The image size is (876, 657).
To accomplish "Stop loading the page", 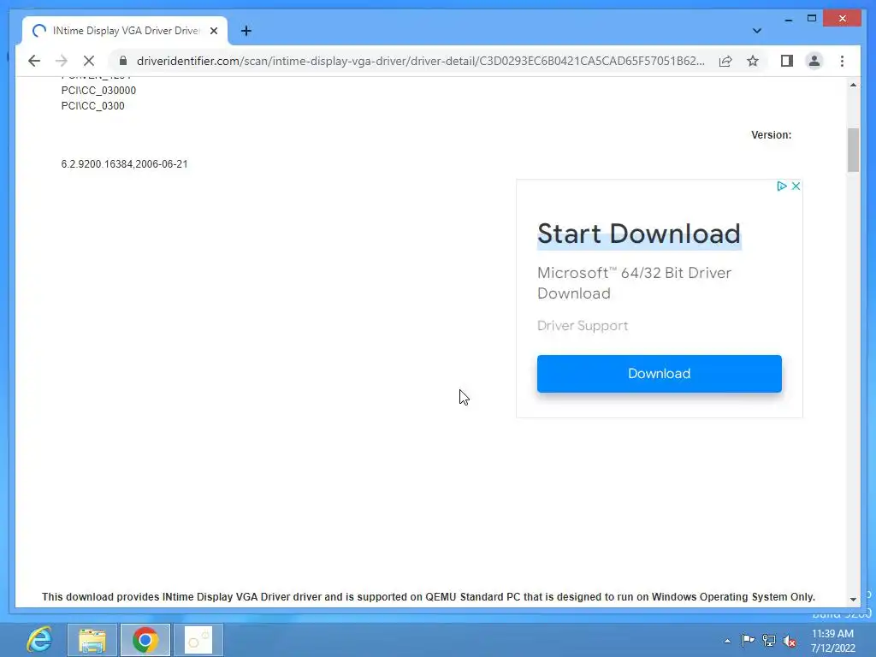I will click(x=89, y=61).
